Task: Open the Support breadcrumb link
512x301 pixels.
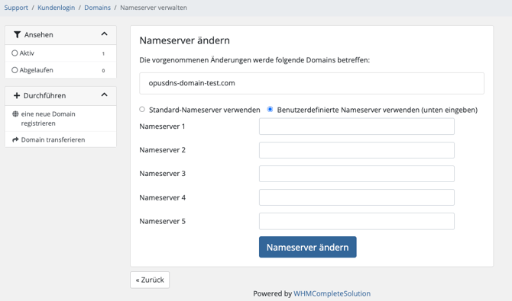Action: [x=16, y=8]
